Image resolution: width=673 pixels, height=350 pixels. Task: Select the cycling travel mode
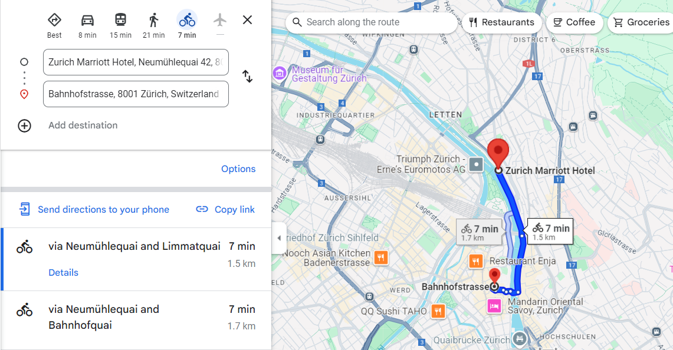(187, 20)
